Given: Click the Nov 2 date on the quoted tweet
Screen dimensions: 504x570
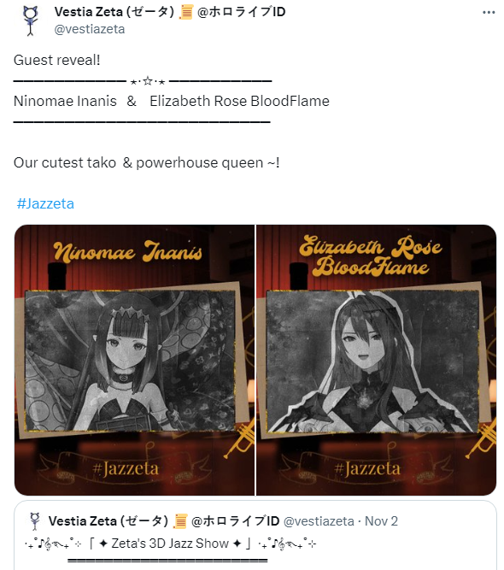Looking at the screenshot, I should point(381,521).
